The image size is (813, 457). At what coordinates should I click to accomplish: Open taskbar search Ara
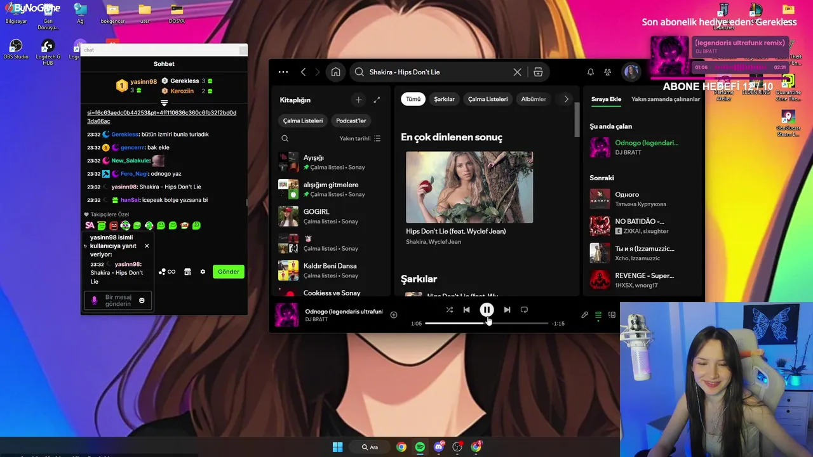coord(370,447)
